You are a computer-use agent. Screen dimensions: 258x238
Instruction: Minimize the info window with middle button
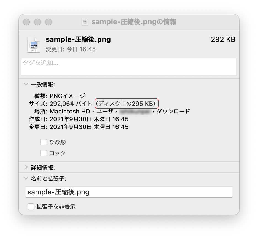(37, 22)
